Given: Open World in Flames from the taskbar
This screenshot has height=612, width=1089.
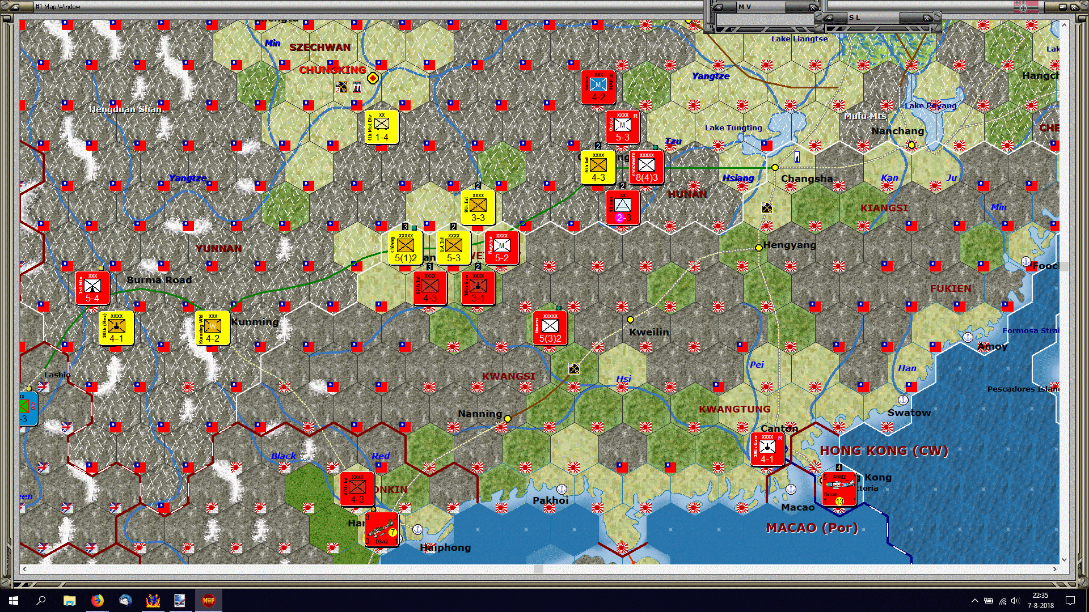Looking at the screenshot, I should click(209, 600).
